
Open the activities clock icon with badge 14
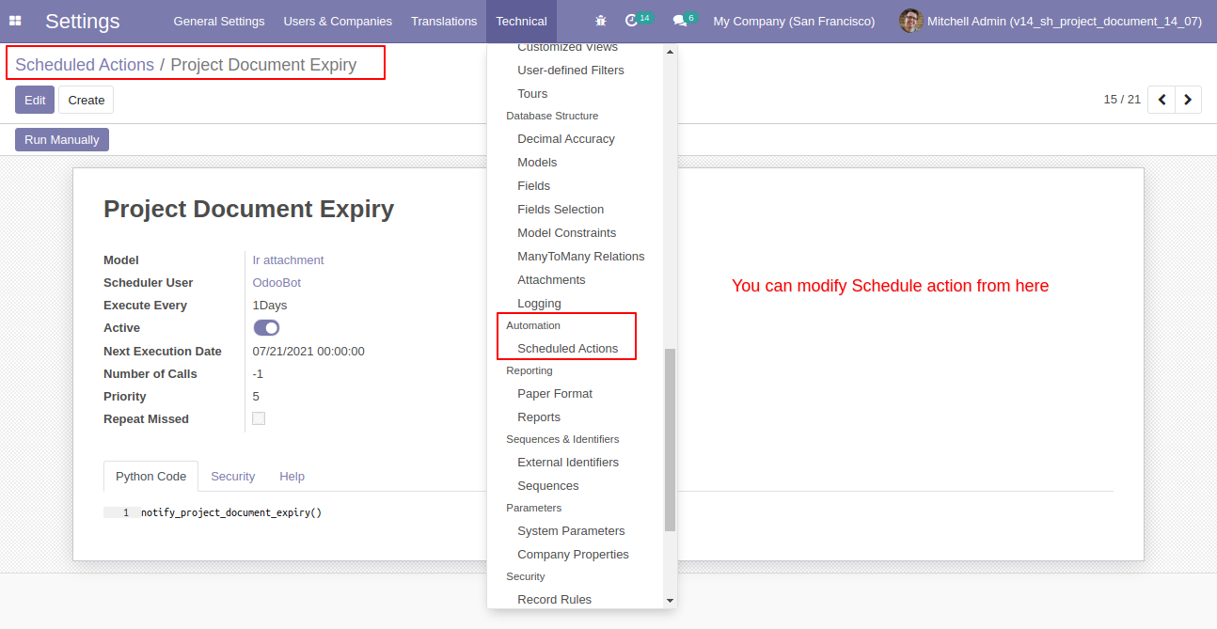coord(638,20)
